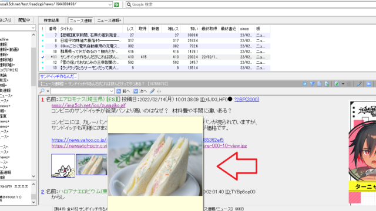Click the blue funnel filter icon
The width and height of the screenshot is (376, 211).
coord(312,84)
